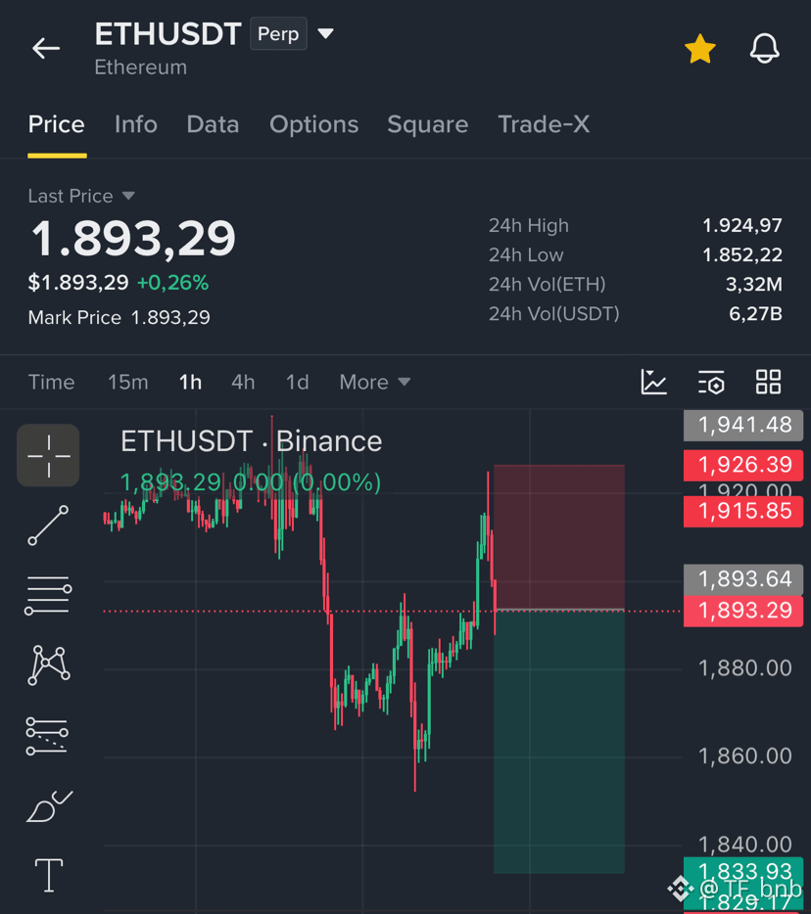Viewport: 811px width, 914px height.
Task: Select the trend line drawing tool
Action: pyautogui.click(x=48, y=526)
